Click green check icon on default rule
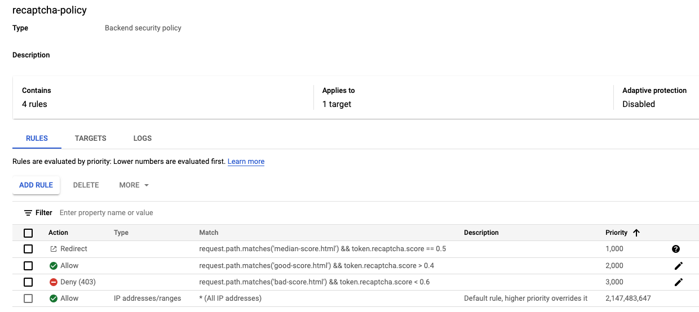 pos(54,298)
